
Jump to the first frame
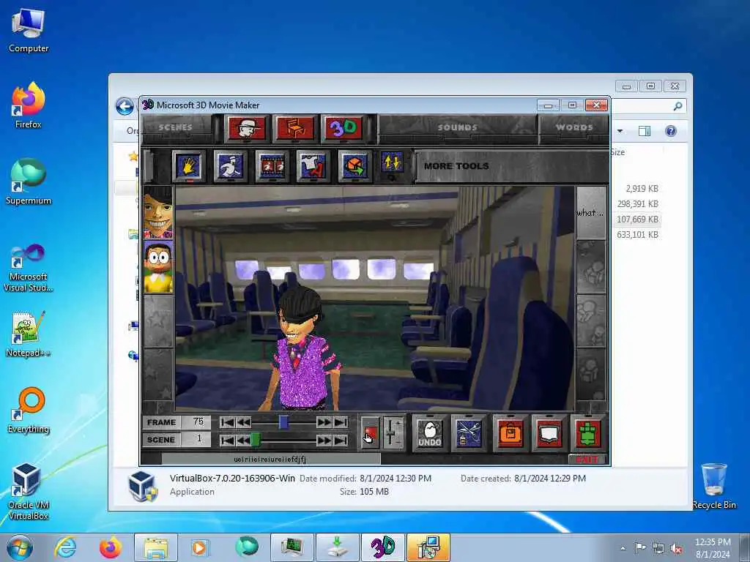click(x=227, y=422)
